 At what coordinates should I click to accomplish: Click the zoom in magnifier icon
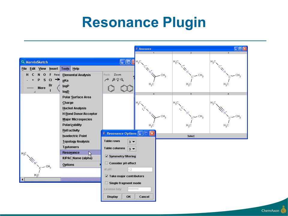114,80
